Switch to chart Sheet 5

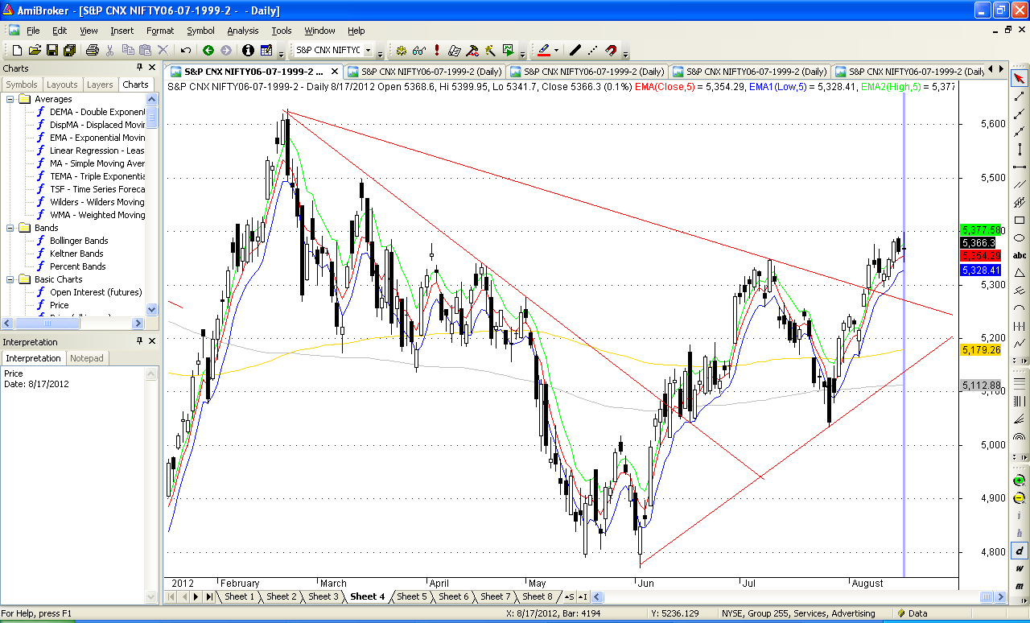click(x=412, y=596)
